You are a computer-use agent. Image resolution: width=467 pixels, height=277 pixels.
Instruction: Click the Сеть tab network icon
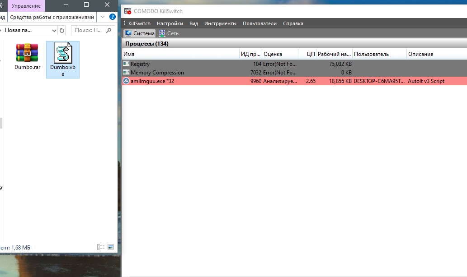pyautogui.click(x=162, y=33)
